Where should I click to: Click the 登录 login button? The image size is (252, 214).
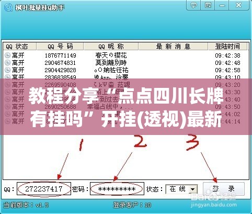click(224, 189)
